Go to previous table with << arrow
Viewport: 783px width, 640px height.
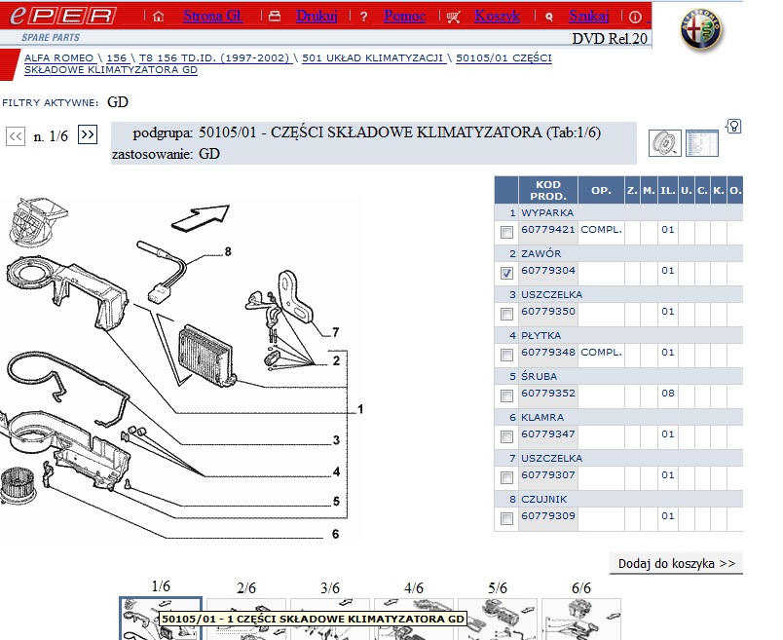click(x=16, y=136)
